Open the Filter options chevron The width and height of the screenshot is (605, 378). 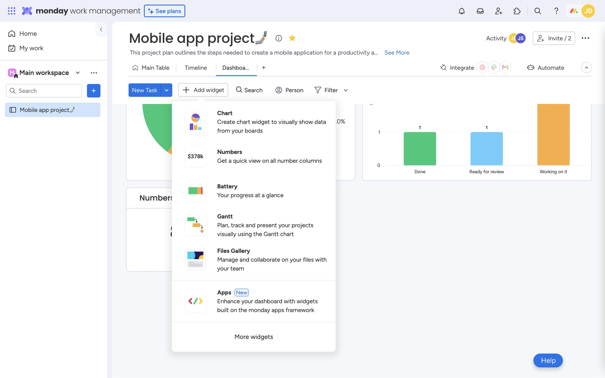[346, 90]
